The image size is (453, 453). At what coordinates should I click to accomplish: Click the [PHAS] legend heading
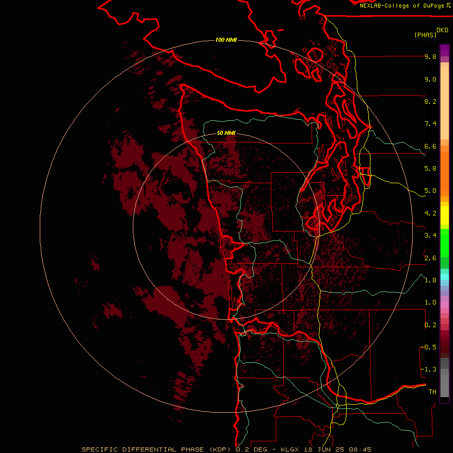coord(425,35)
